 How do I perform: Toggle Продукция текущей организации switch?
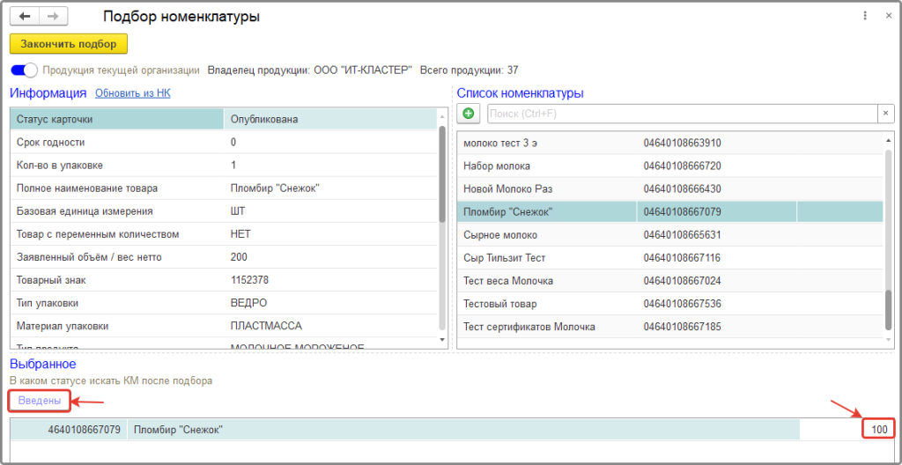click(24, 70)
